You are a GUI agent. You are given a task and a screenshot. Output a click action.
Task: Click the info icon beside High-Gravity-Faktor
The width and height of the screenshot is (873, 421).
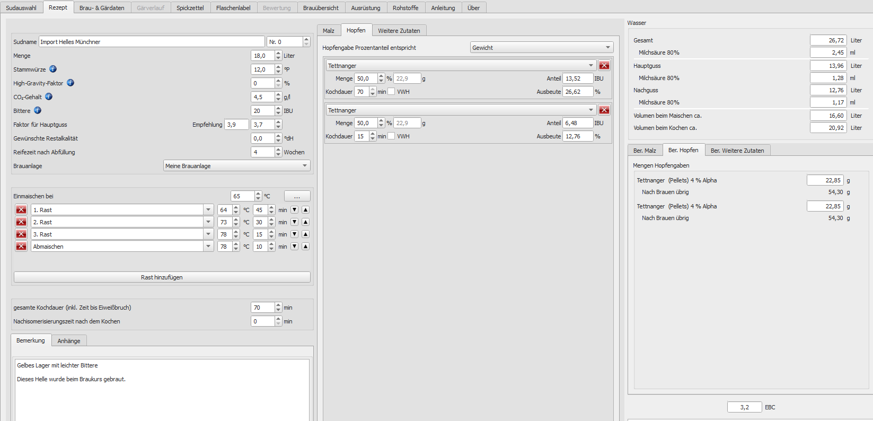[70, 83]
